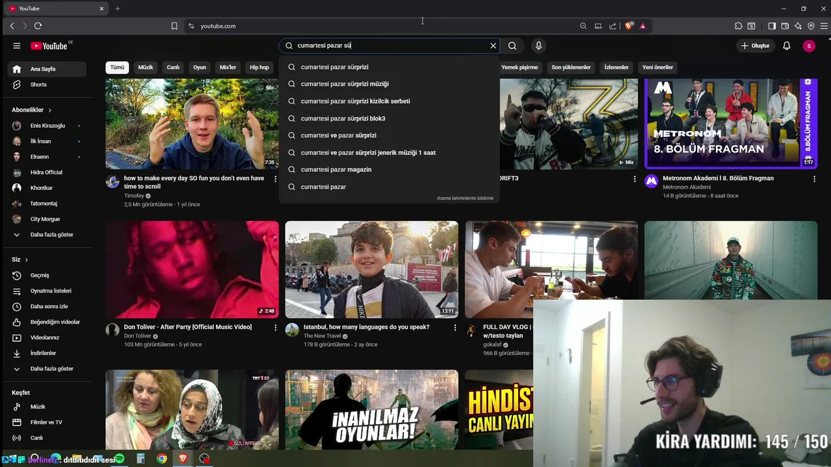Open the account avatar menu

[x=808, y=46]
